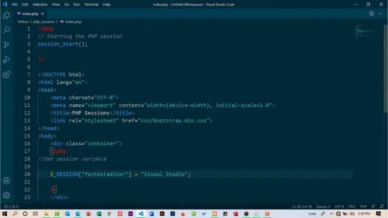
Task: Click Split Editor Right icon
Action: (371, 13)
